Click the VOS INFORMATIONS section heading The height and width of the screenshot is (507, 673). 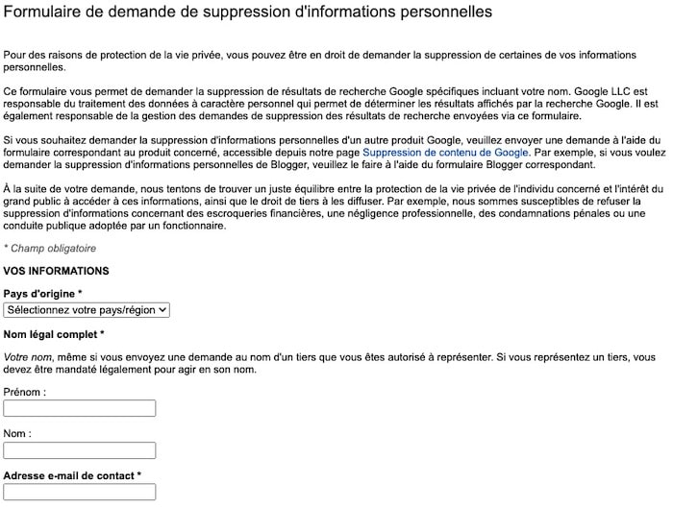[x=56, y=272]
